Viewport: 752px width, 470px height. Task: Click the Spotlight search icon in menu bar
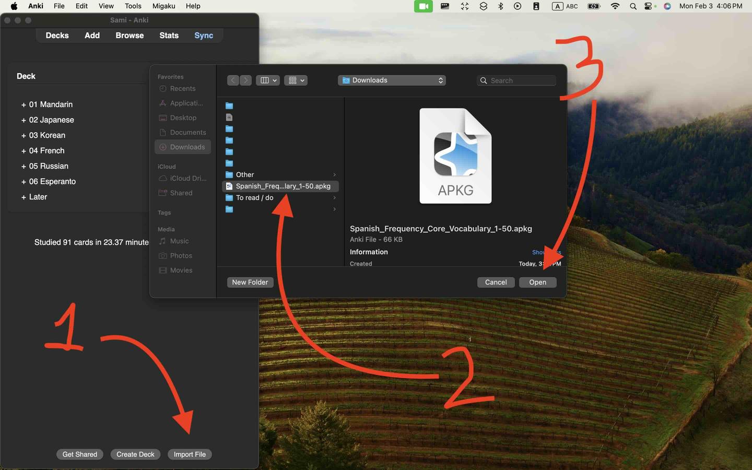[633, 6]
